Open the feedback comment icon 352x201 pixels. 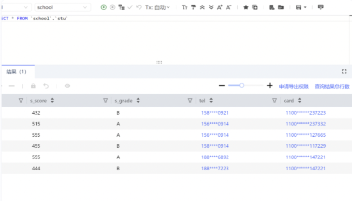pyautogui.click(x=321, y=7)
